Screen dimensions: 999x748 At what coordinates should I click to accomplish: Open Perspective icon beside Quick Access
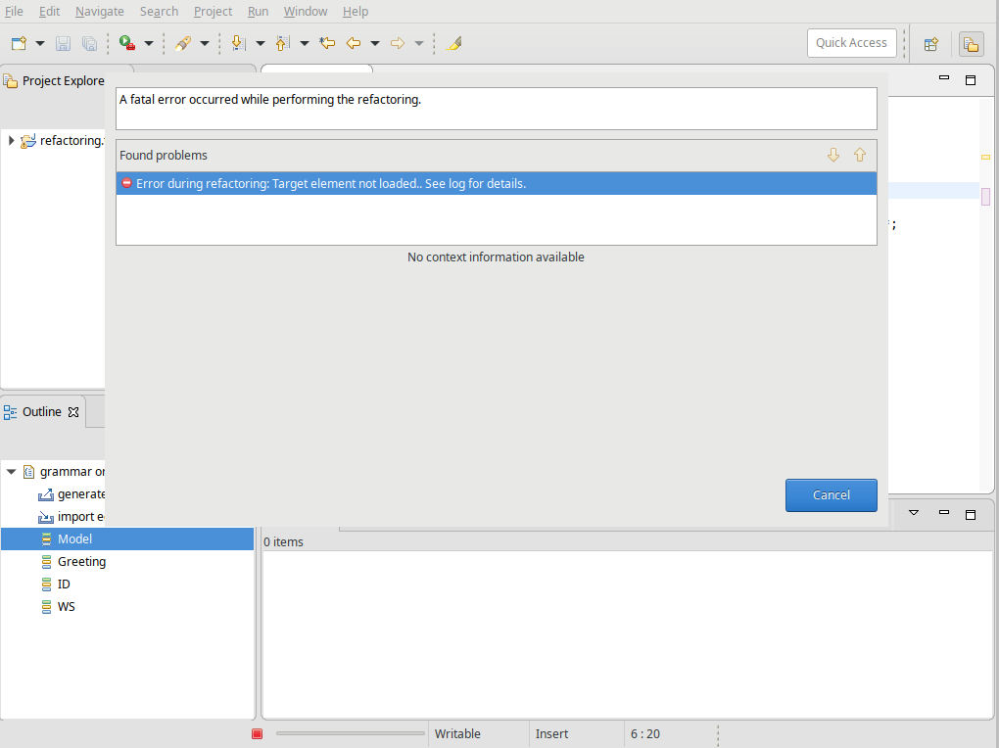tap(930, 44)
